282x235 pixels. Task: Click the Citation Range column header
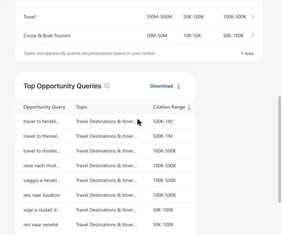click(169, 107)
